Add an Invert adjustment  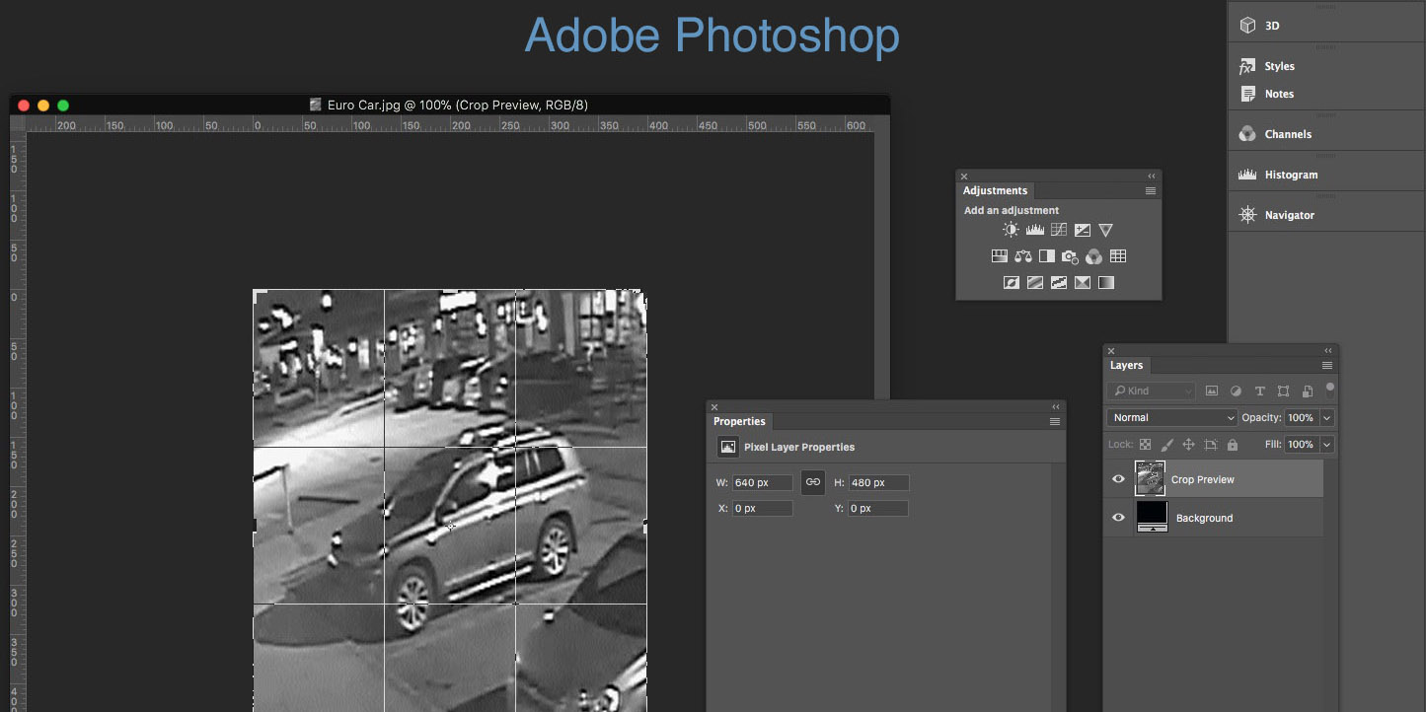(1011, 283)
